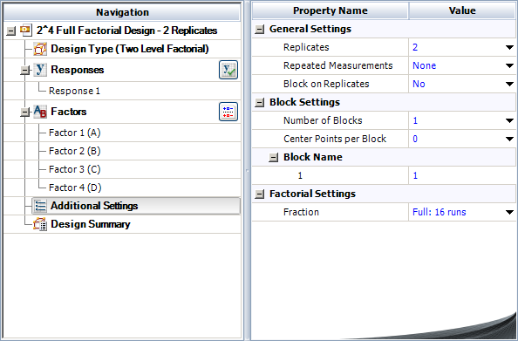518x341 pixels.
Task: Click the 'Number of Blocks' property label
Action: click(x=323, y=120)
